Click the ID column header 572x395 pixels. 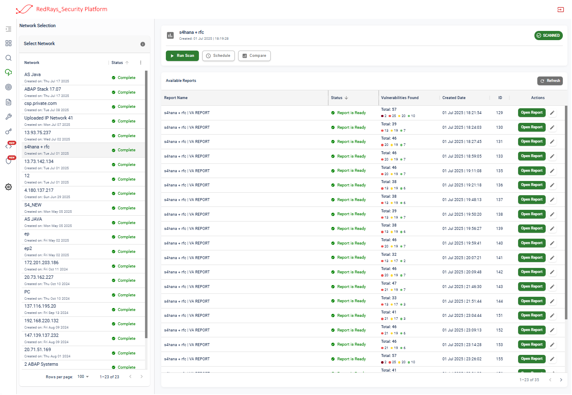click(x=500, y=98)
